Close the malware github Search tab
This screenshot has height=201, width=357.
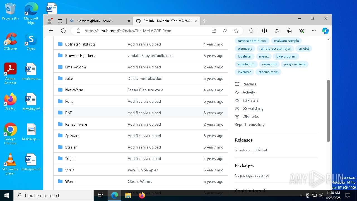pyautogui.click(x=129, y=21)
